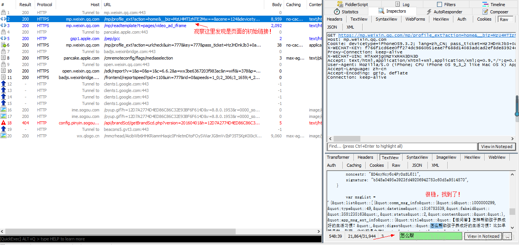Click the green arrow icon of session 6

pyautogui.click(x=3, y=45)
